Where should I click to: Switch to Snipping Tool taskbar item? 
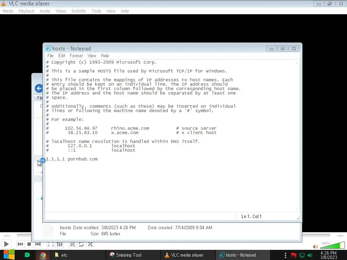(132, 255)
